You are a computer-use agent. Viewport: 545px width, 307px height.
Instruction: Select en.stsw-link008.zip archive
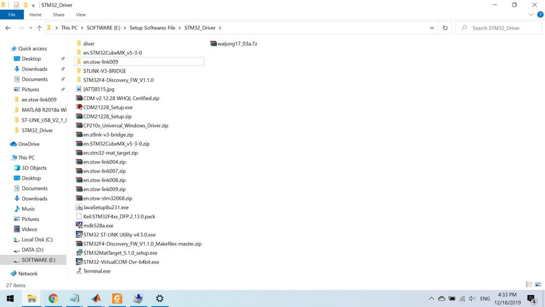pyautogui.click(x=101, y=180)
